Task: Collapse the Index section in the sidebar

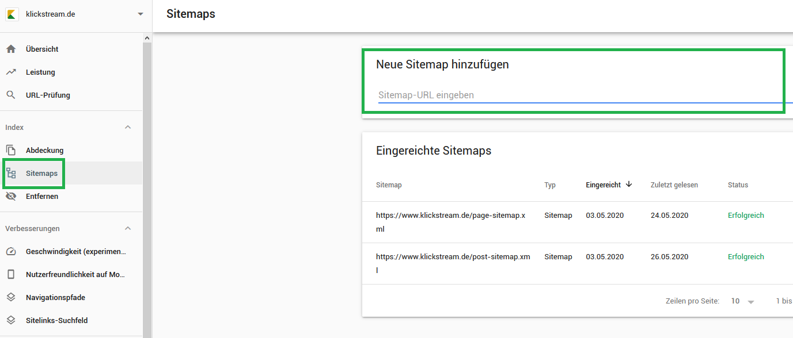Action: (x=128, y=126)
